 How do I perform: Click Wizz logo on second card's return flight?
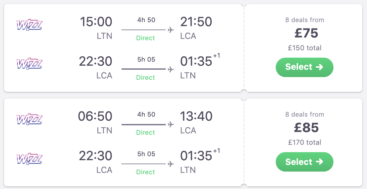pos(29,158)
